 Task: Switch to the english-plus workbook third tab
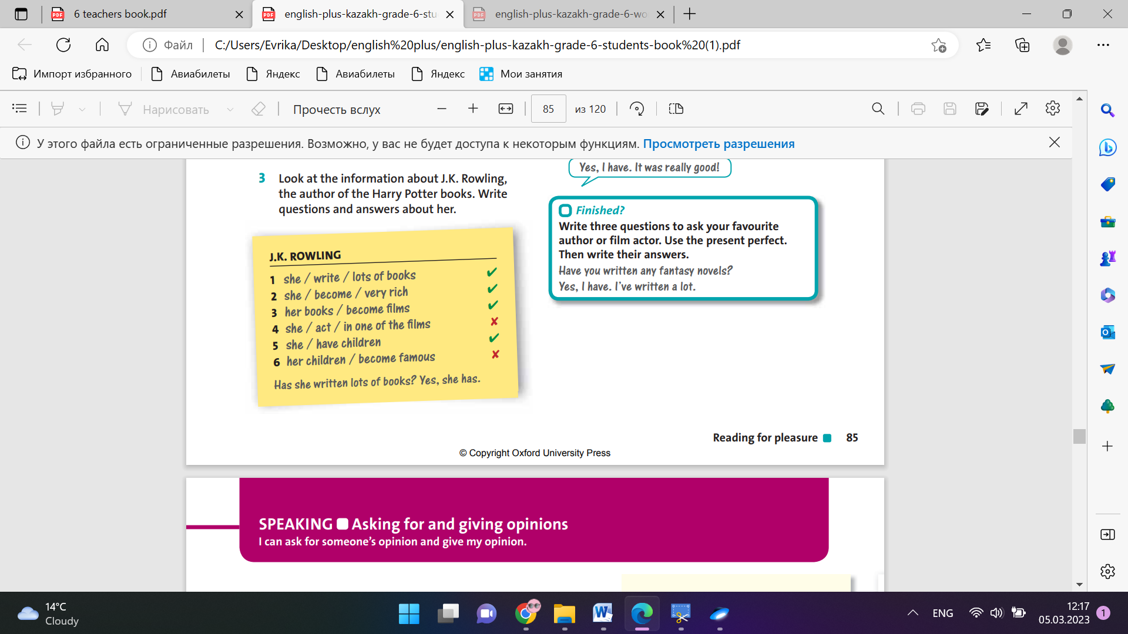click(x=570, y=14)
